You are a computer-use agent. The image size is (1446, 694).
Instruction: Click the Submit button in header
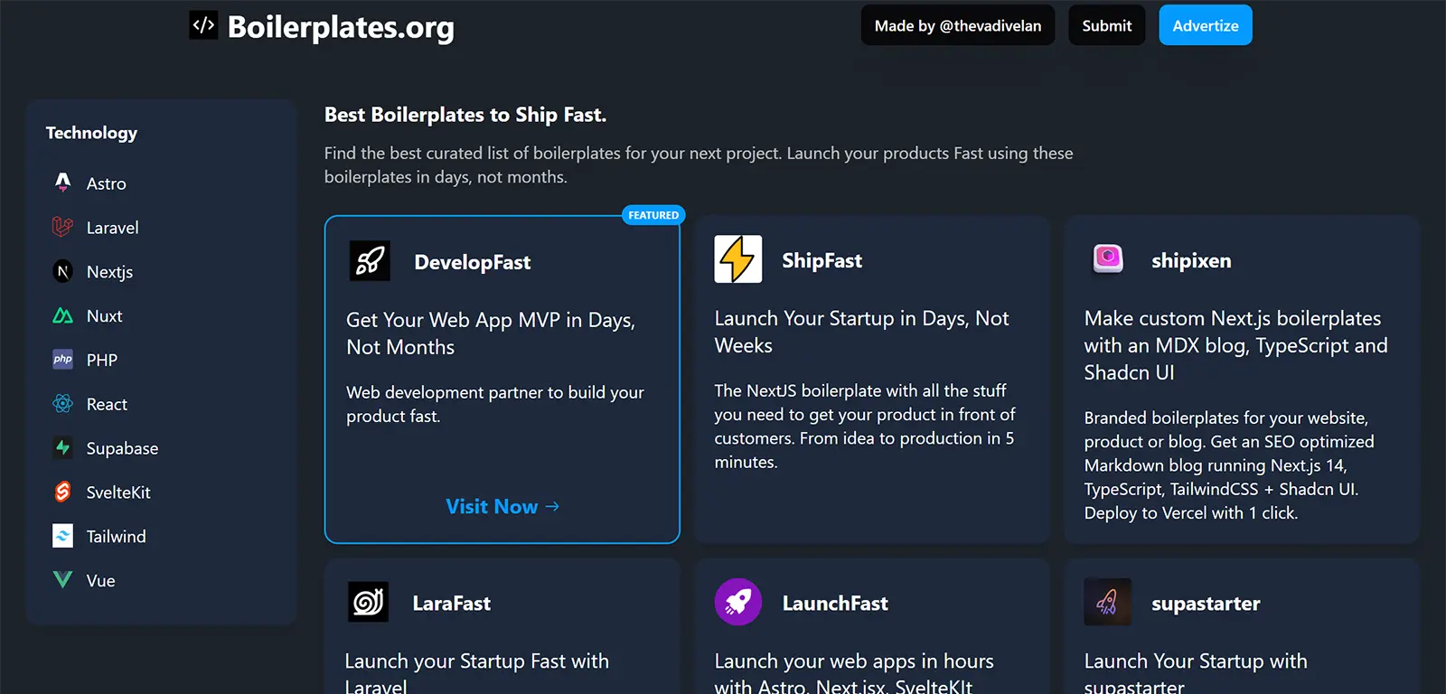(1107, 25)
